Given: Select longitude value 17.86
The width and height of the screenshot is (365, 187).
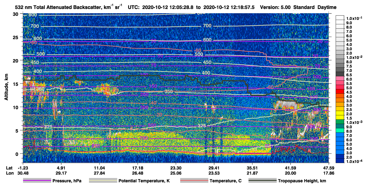Looking at the screenshot, I should tap(328, 173).
